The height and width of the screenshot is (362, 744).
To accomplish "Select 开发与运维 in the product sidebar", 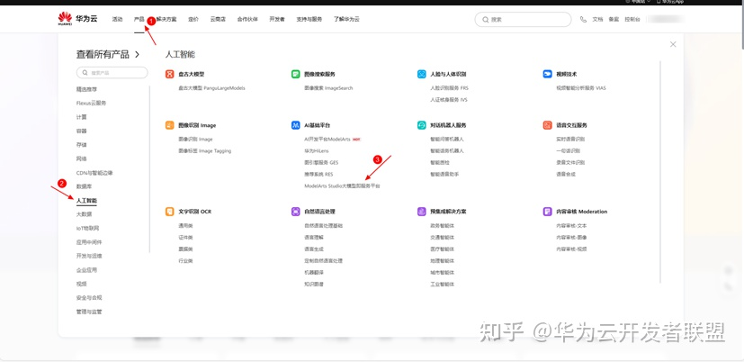I will pos(89,256).
